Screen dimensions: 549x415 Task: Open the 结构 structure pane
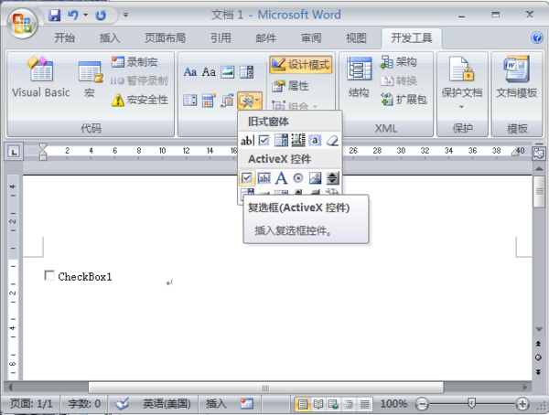359,77
